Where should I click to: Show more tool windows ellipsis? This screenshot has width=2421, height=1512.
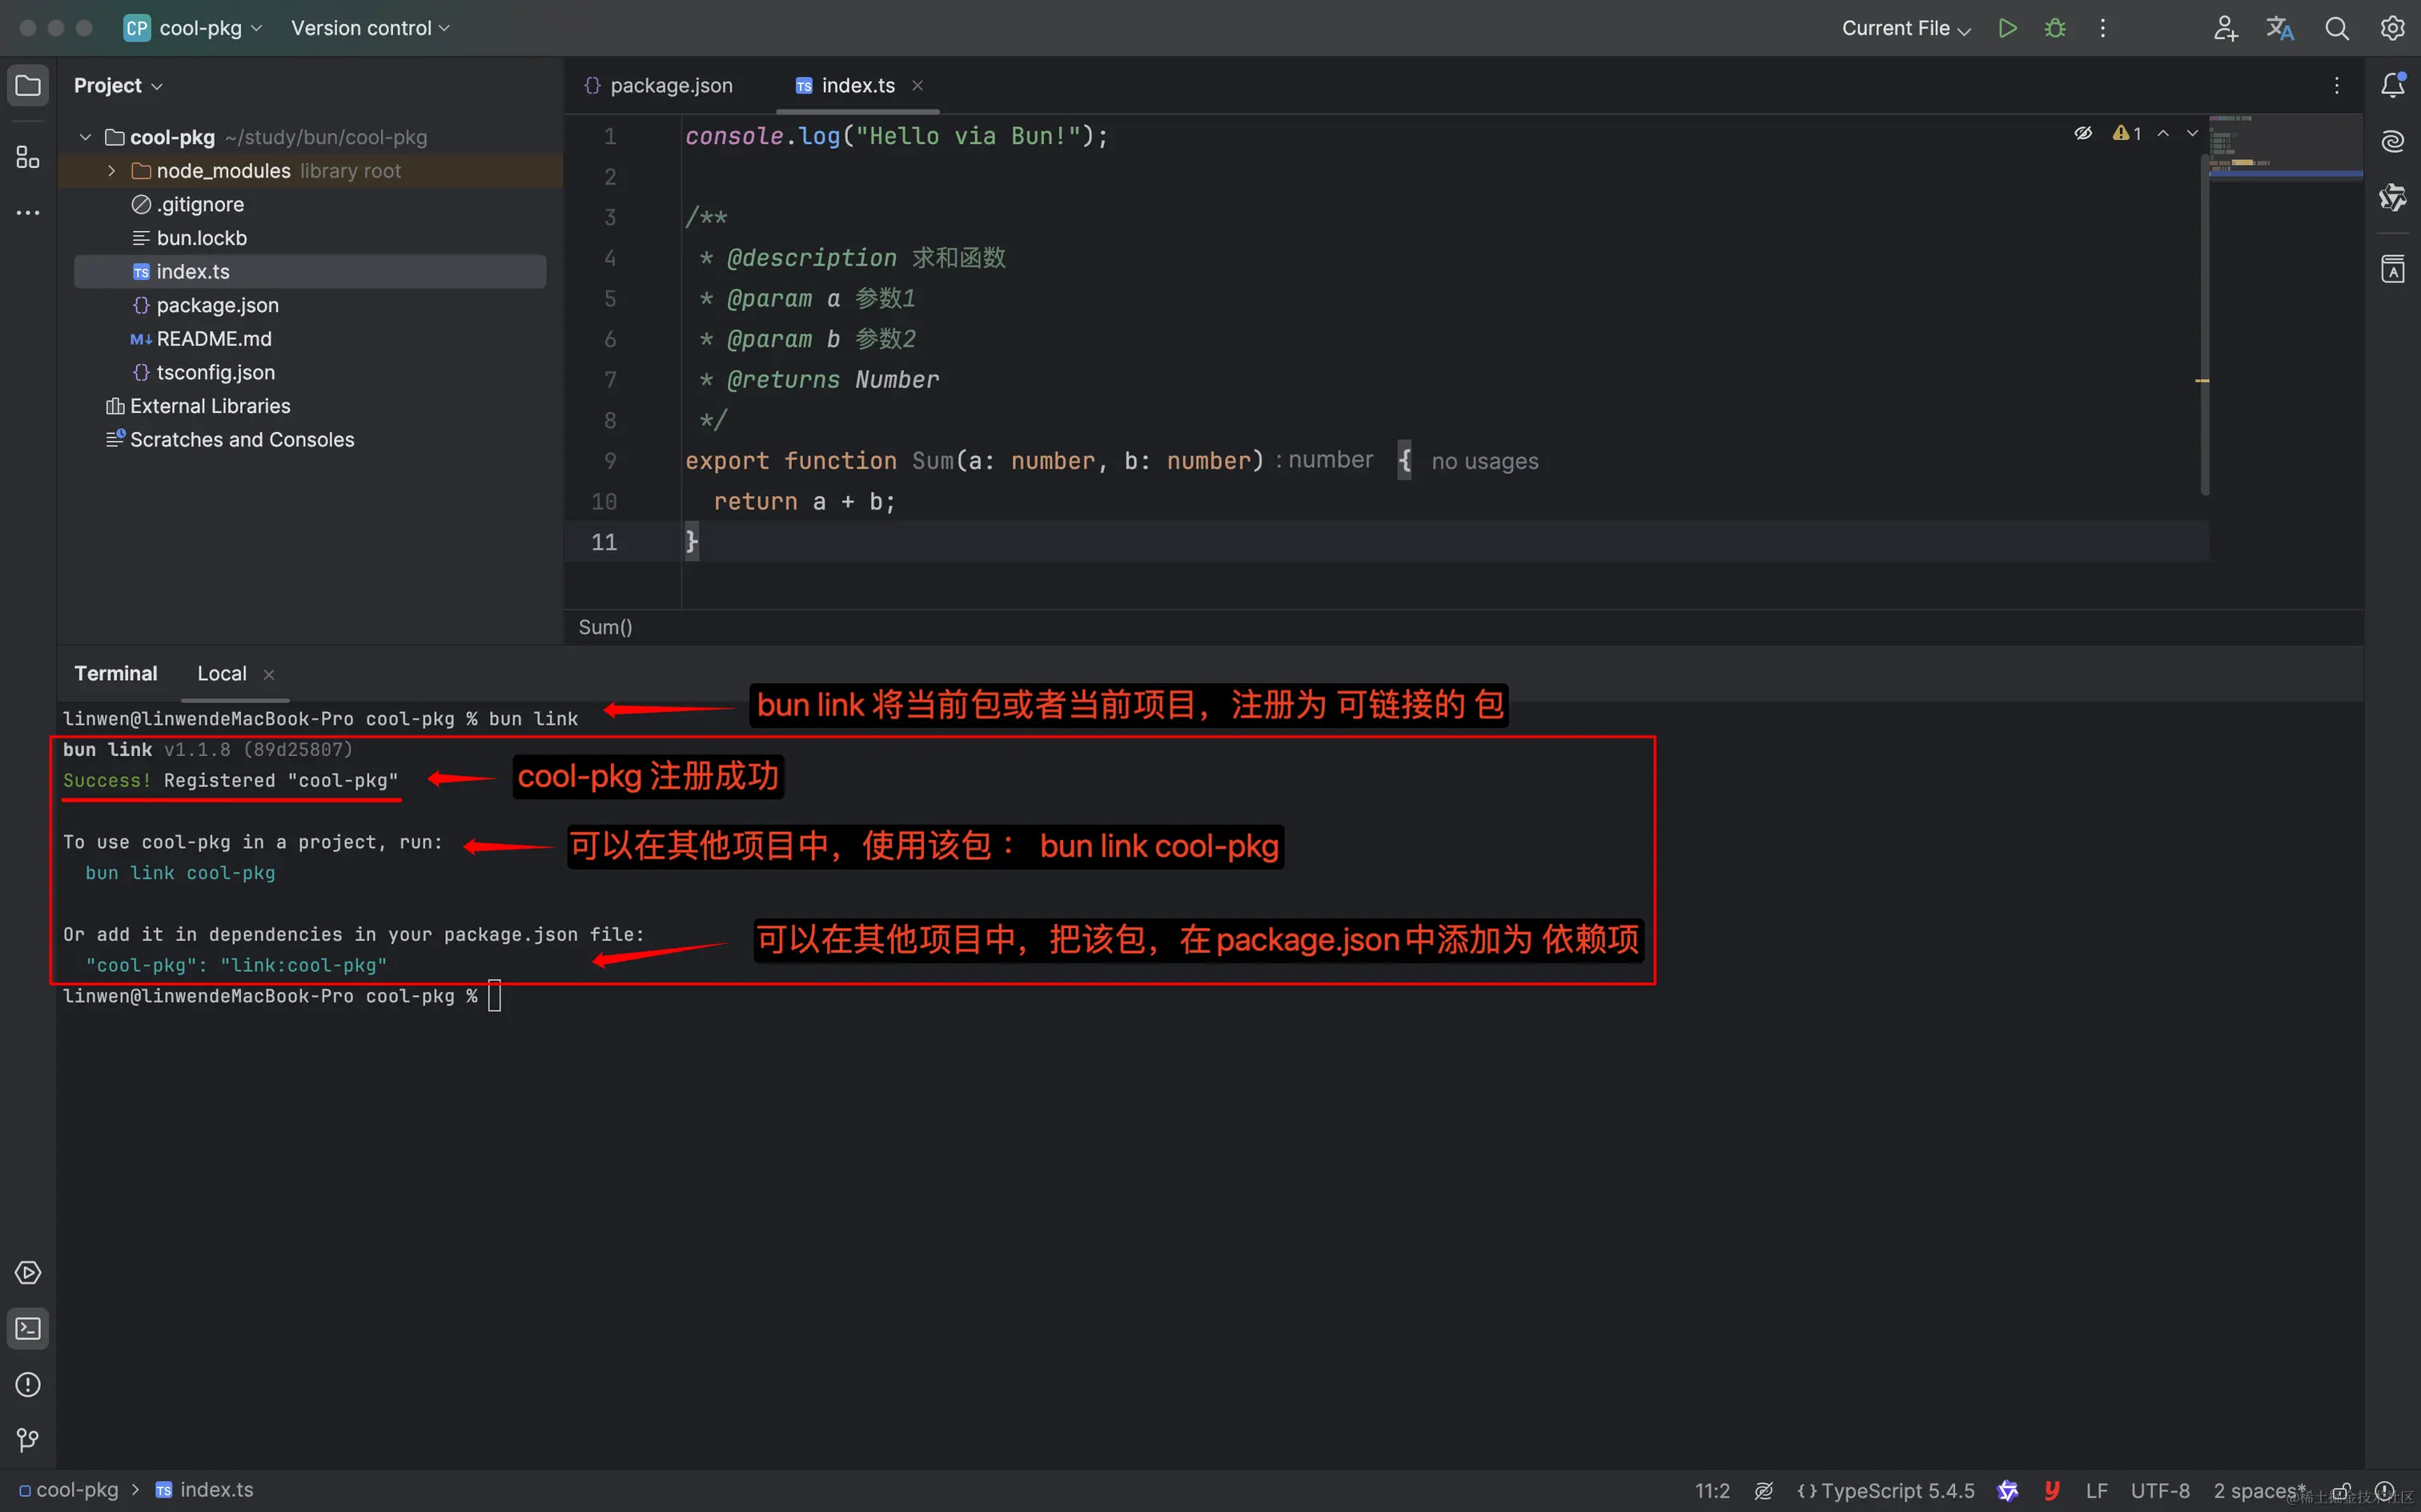pyautogui.click(x=28, y=213)
